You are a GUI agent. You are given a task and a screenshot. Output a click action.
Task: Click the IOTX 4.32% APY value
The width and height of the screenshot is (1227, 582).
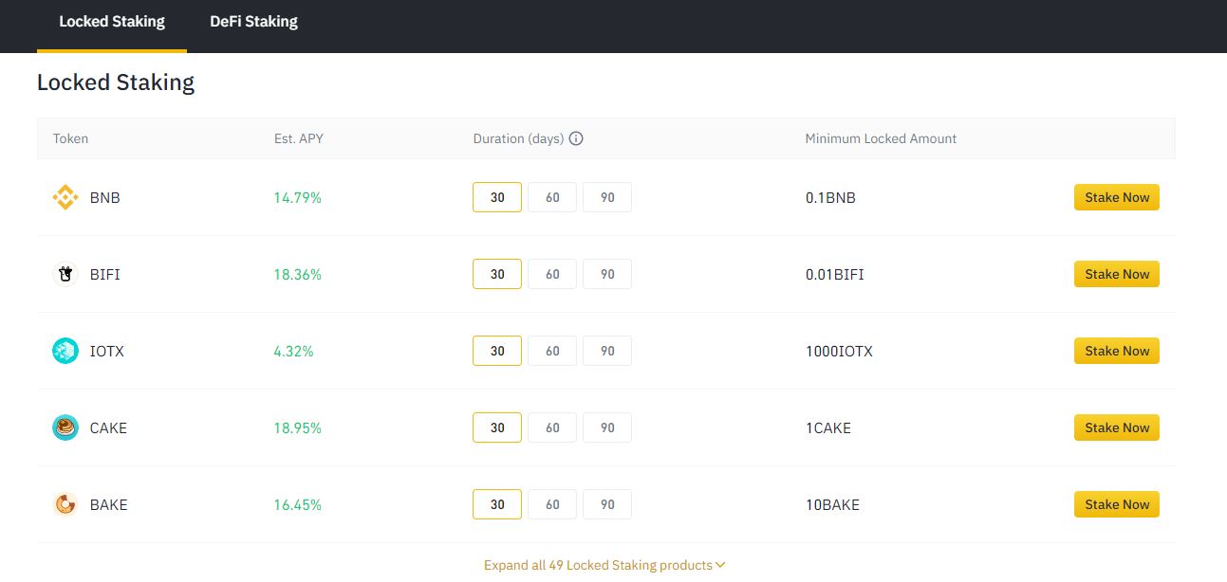pyautogui.click(x=293, y=352)
